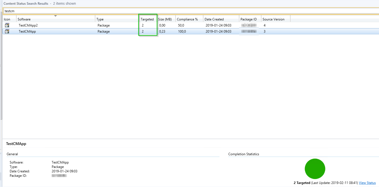Select the TestCMApp row name
This screenshot has width=379, height=187.
coord(27,31)
